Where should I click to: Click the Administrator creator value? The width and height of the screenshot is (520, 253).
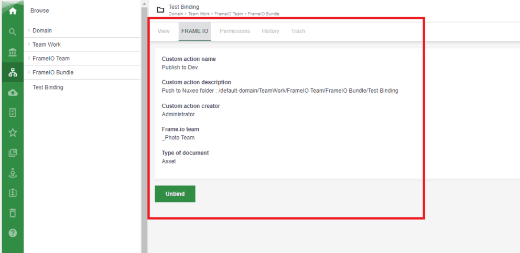pos(178,114)
